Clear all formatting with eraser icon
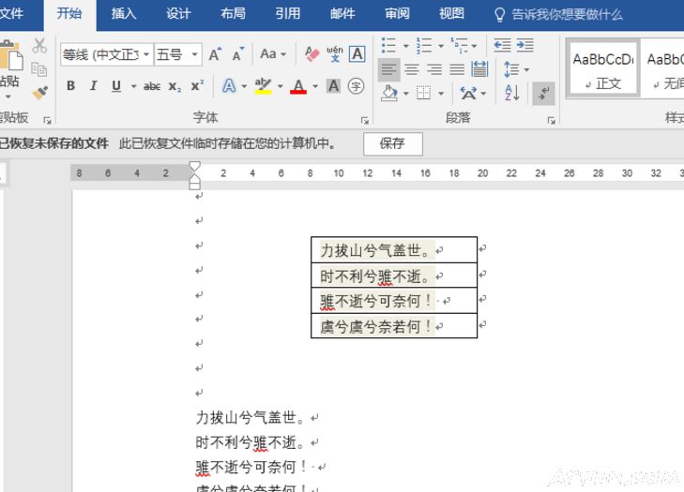This screenshot has width=684, height=492. 312,54
